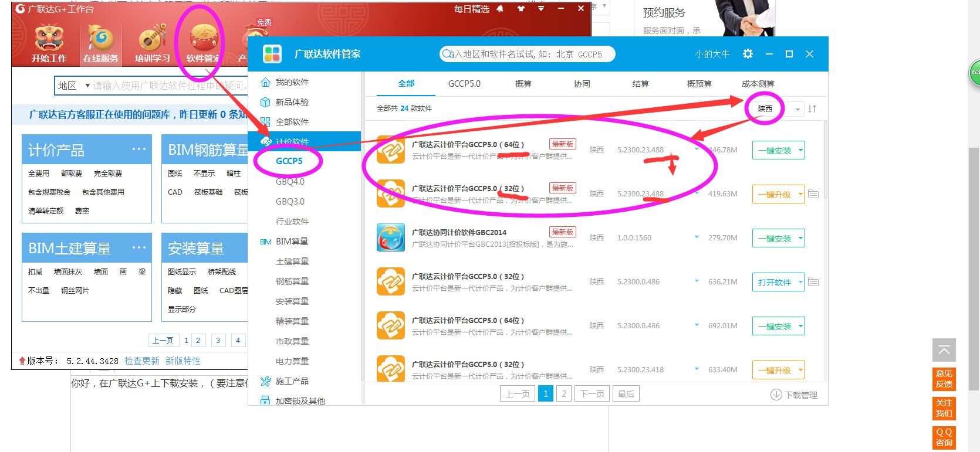Open the 地区 dropdown in G+ workbench
The image size is (980, 452).
coord(73,86)
